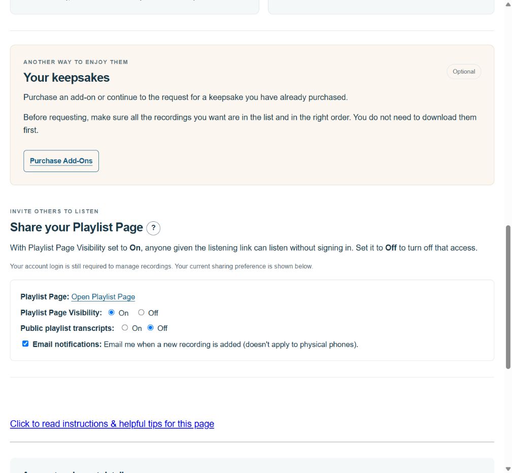Set Playlist Page Visibility to Off
This screenshot has height=473, width=512.
[141, 312]
